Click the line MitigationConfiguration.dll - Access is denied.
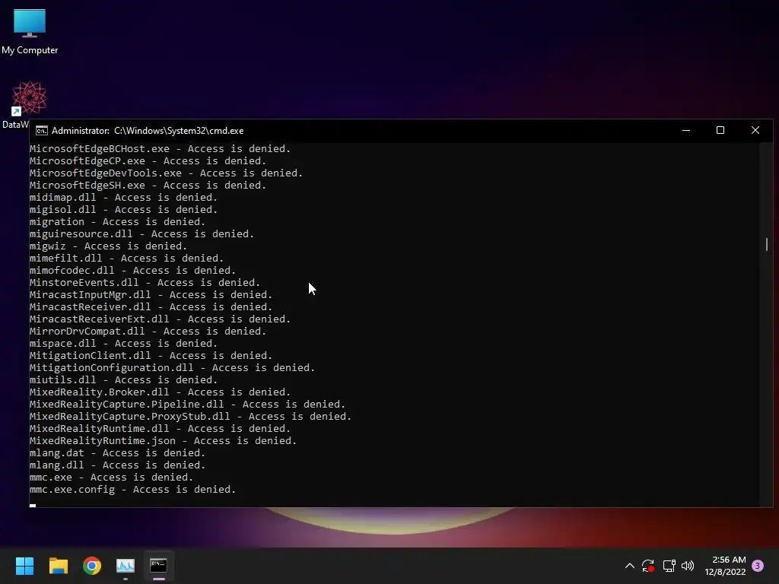This screenshot has width=779, height=584. coord(173,367)
